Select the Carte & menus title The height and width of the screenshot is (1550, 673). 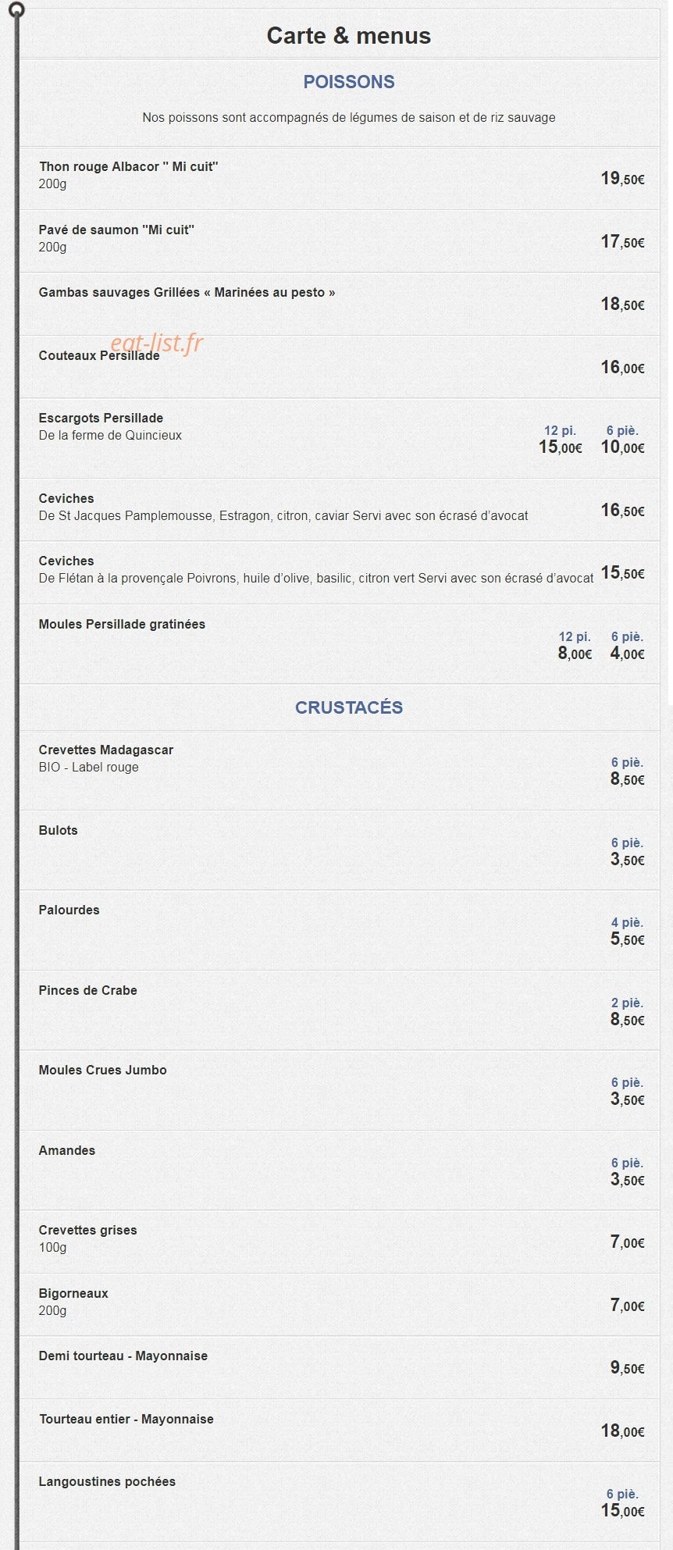348,36
